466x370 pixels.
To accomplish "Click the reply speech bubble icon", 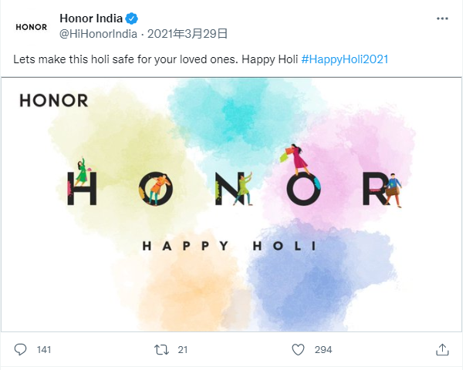I will [21, 350].
